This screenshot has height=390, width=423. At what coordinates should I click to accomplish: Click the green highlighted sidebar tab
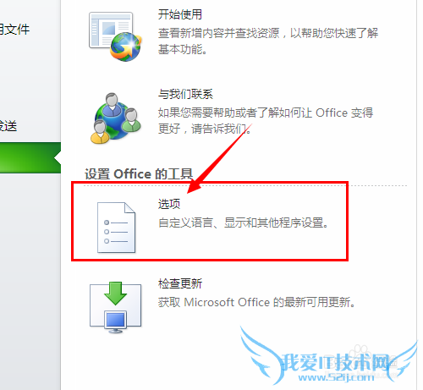30,157
